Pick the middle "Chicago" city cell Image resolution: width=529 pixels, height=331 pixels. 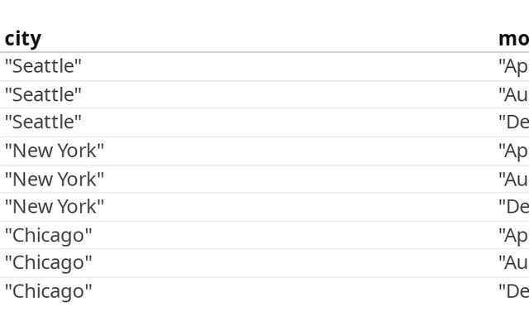coord(49,263)
